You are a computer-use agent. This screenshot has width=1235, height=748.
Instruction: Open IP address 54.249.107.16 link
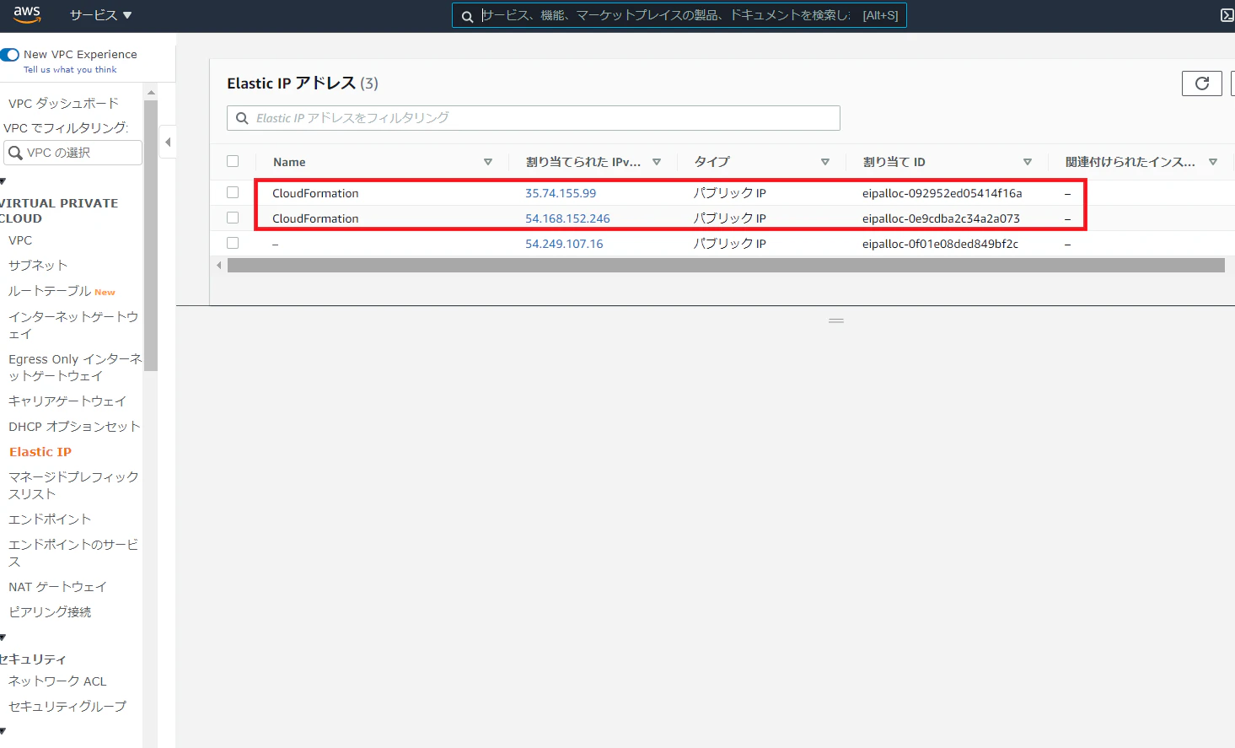tap(564, 244)
